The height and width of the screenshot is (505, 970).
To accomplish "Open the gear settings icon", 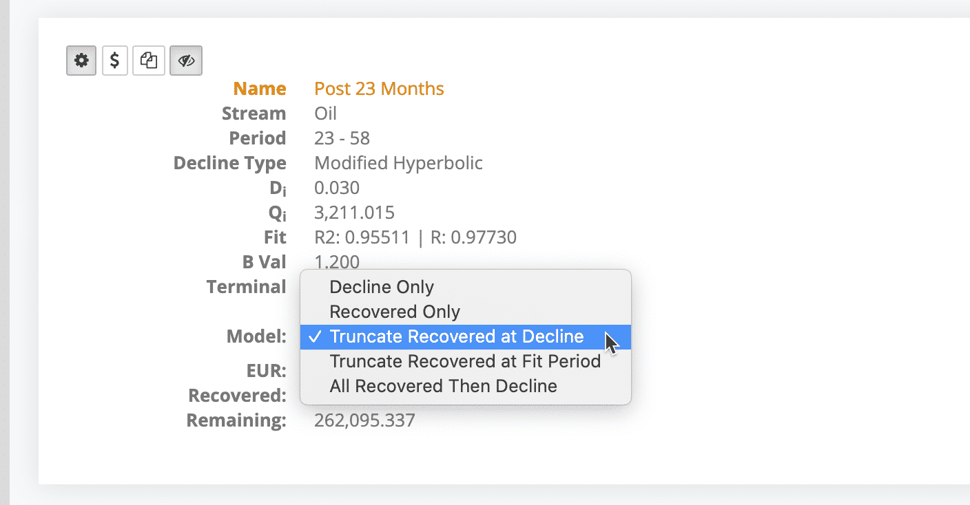I will (81, 61).
